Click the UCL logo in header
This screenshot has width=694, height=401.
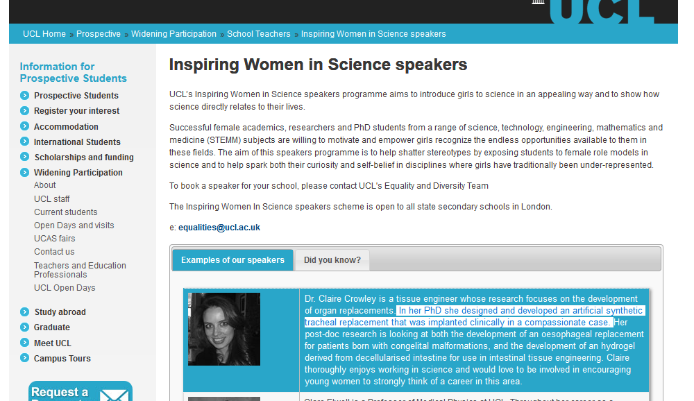pos(600,11)
